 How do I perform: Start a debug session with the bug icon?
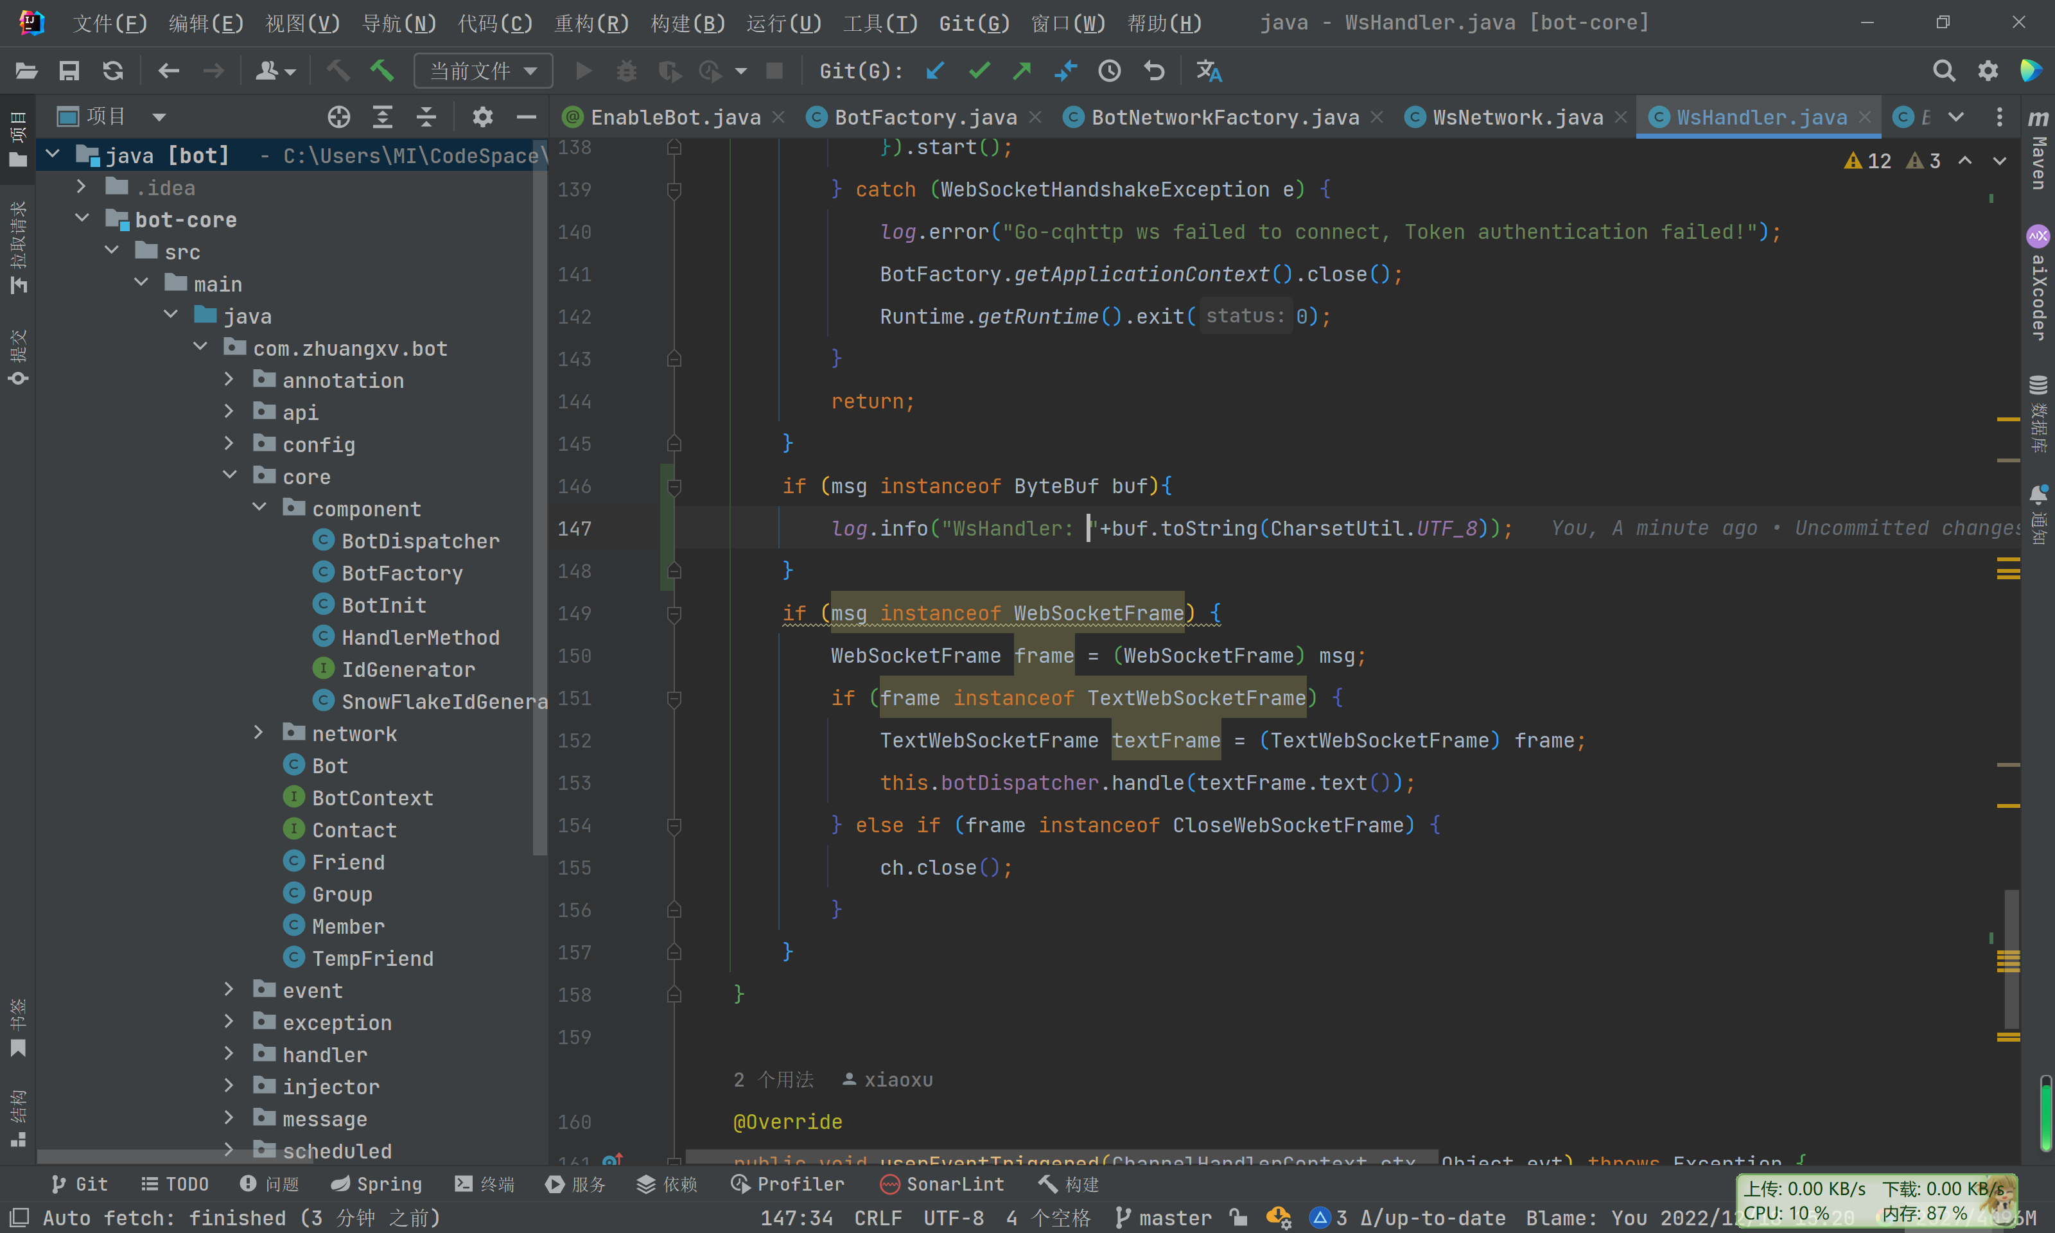(x=626, y=71)
